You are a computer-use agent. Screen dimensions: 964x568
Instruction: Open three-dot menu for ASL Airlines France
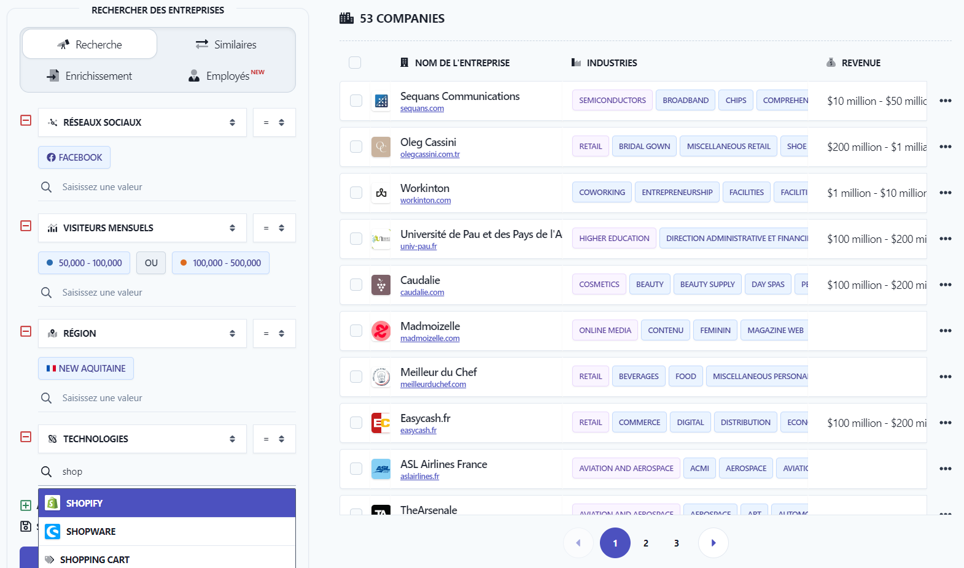point(946,469)
